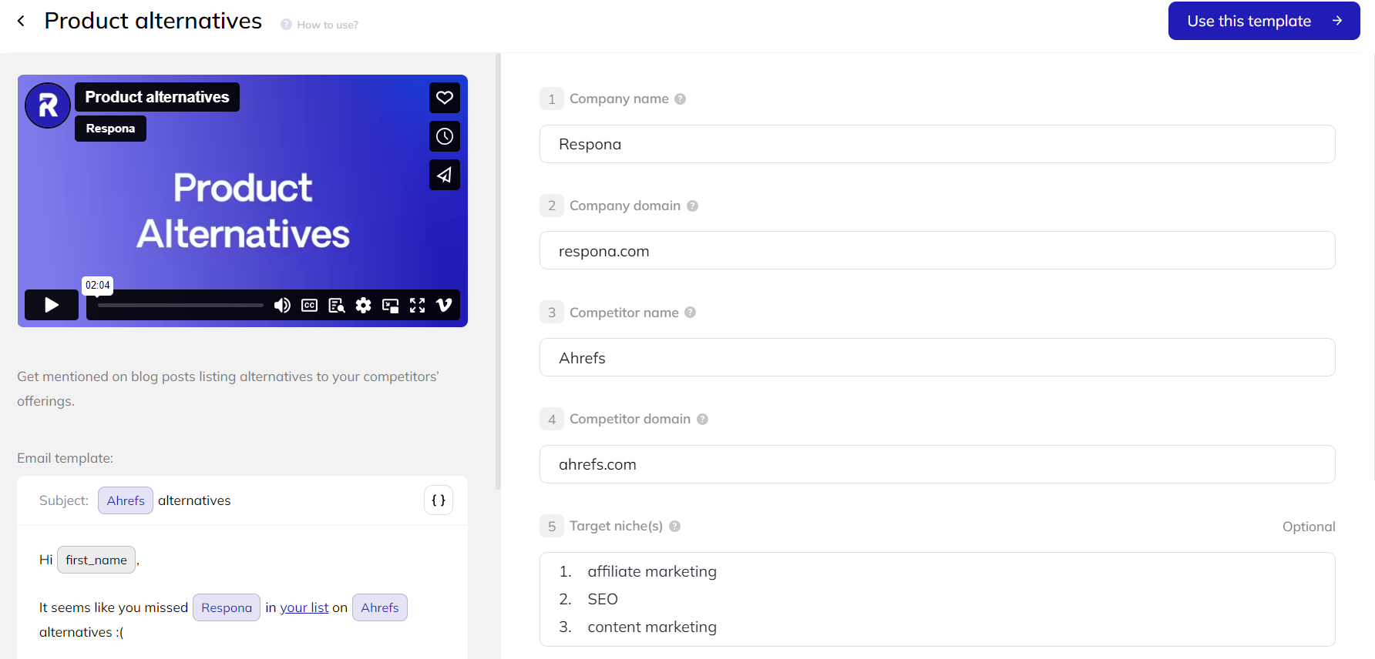Show help for Company name field
The width and height of the screenshot is (1375, 659).
click(x=680, y=99)
